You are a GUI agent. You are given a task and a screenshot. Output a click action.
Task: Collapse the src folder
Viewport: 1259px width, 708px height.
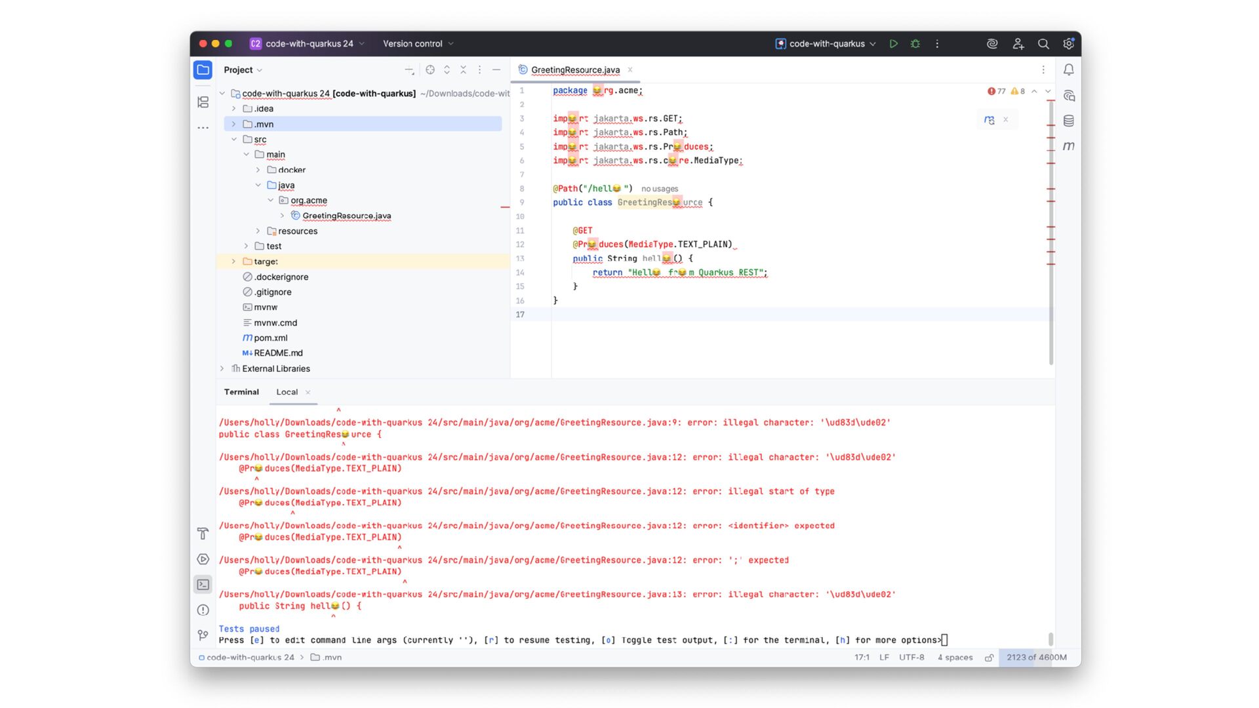click(233, 140)
